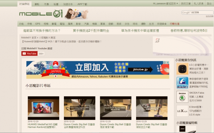
Task: Open the 蘋果 category menu
Action: click(70, 24)
